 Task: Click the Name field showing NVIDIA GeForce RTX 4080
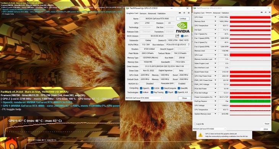coord(157,19)
